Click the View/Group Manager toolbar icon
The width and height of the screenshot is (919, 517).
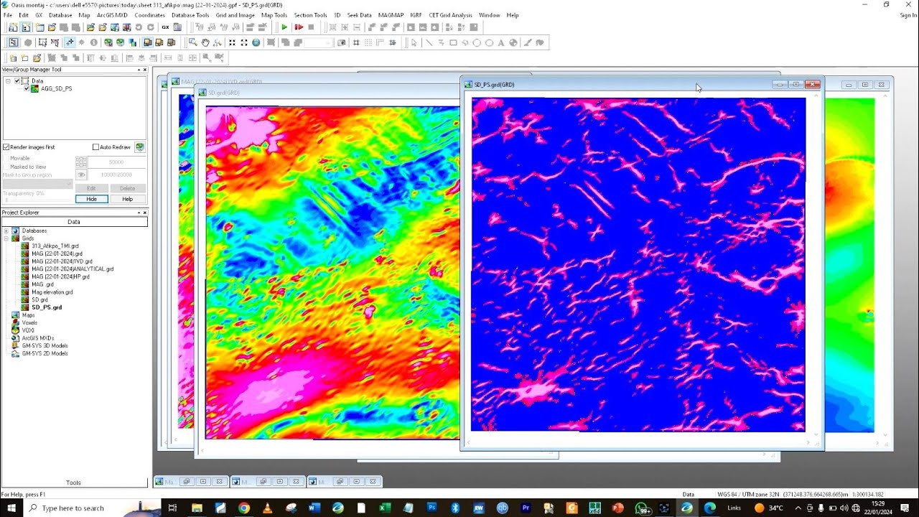[13, 42]
